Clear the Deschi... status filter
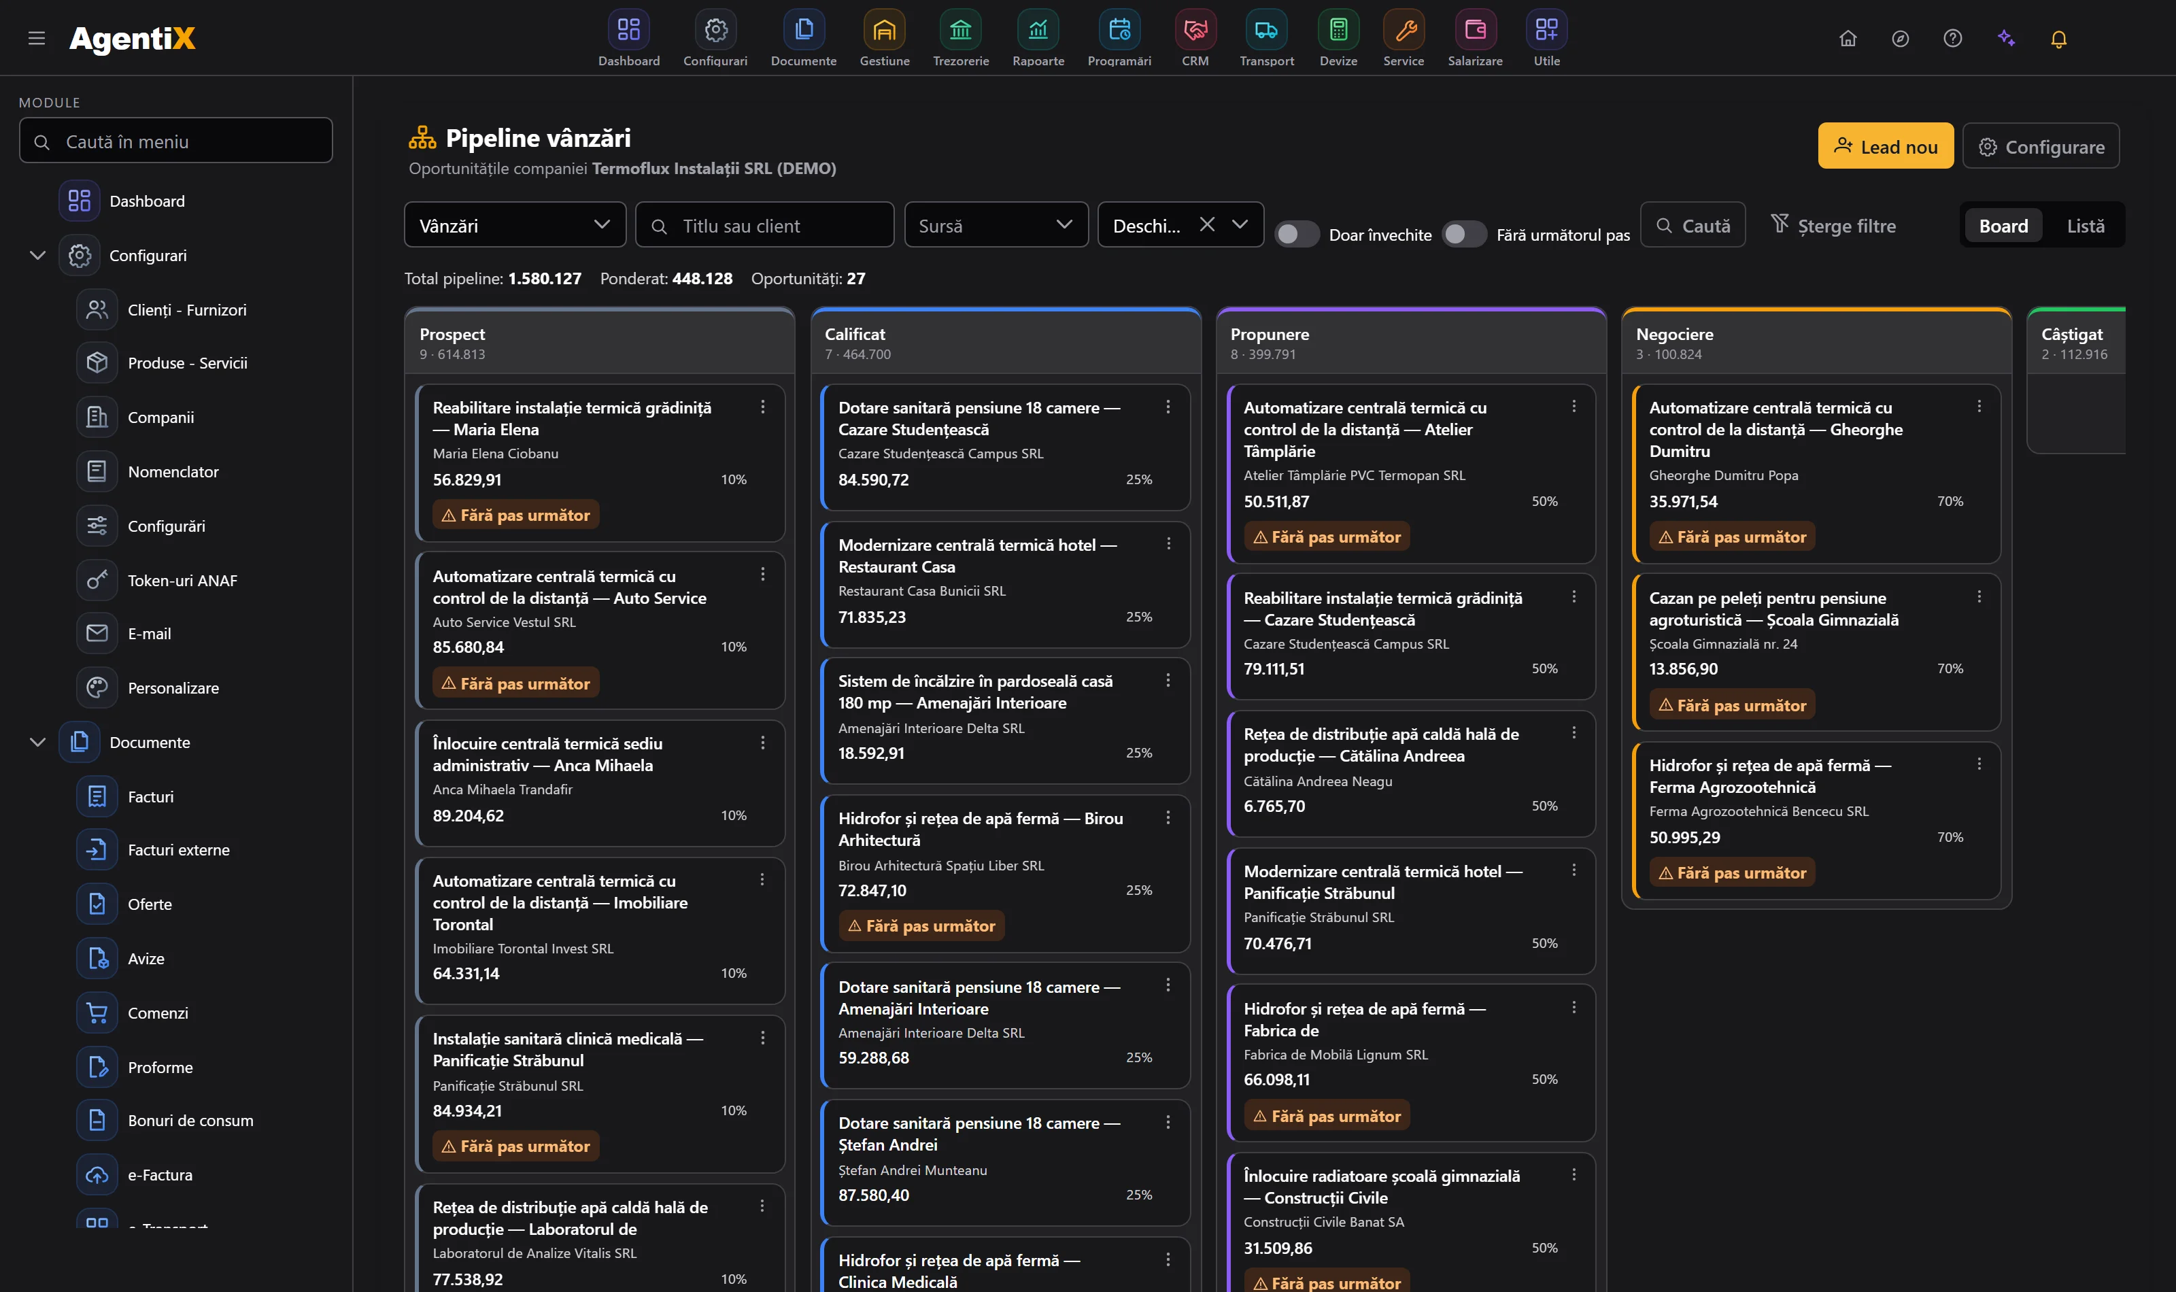The width and height of the screenshot is (2176, 1292). [x=1206, y=224]
